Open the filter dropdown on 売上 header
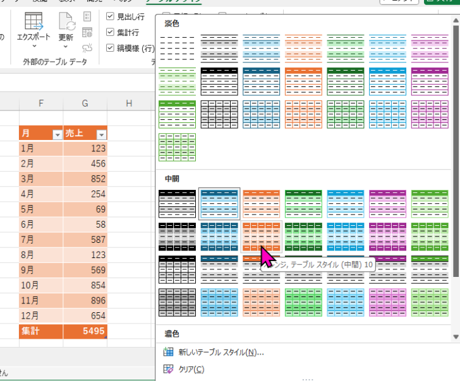Viewport: 460px width, 381px height. pos(100,134)
